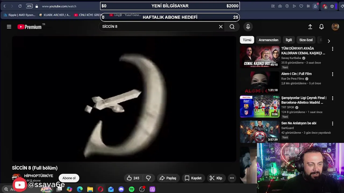The width and height of the screenshot is (344, 193).
Task: Open extensions cube icon
Action: [332, 6]
